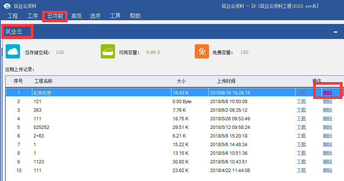Open the 工程 menu
This screenshot has width=344, height=181.
coord(13,16)
